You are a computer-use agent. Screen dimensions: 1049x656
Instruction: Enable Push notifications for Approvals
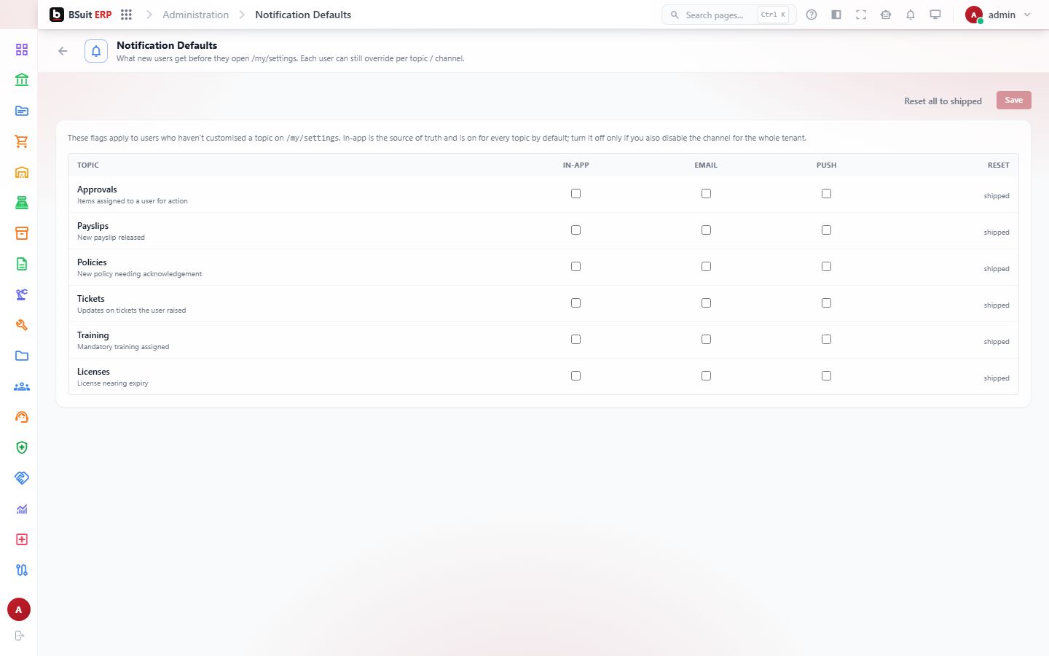click(x=826, y=194)
